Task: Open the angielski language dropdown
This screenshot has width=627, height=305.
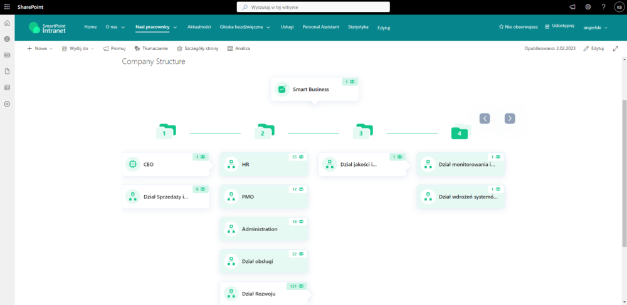Action: 596,28
